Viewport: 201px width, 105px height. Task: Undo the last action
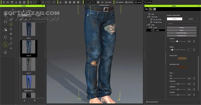coord(31,2)
